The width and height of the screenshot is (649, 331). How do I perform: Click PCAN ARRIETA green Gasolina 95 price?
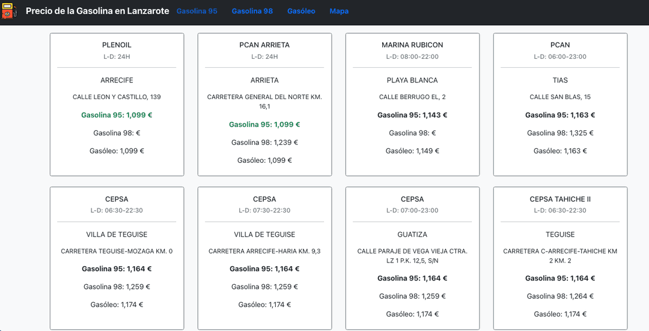click(x=264, y=124)
